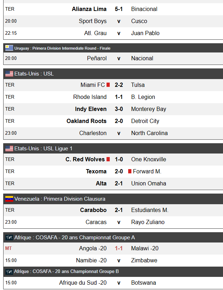Select Oakland Roots team link

[86, 121]
